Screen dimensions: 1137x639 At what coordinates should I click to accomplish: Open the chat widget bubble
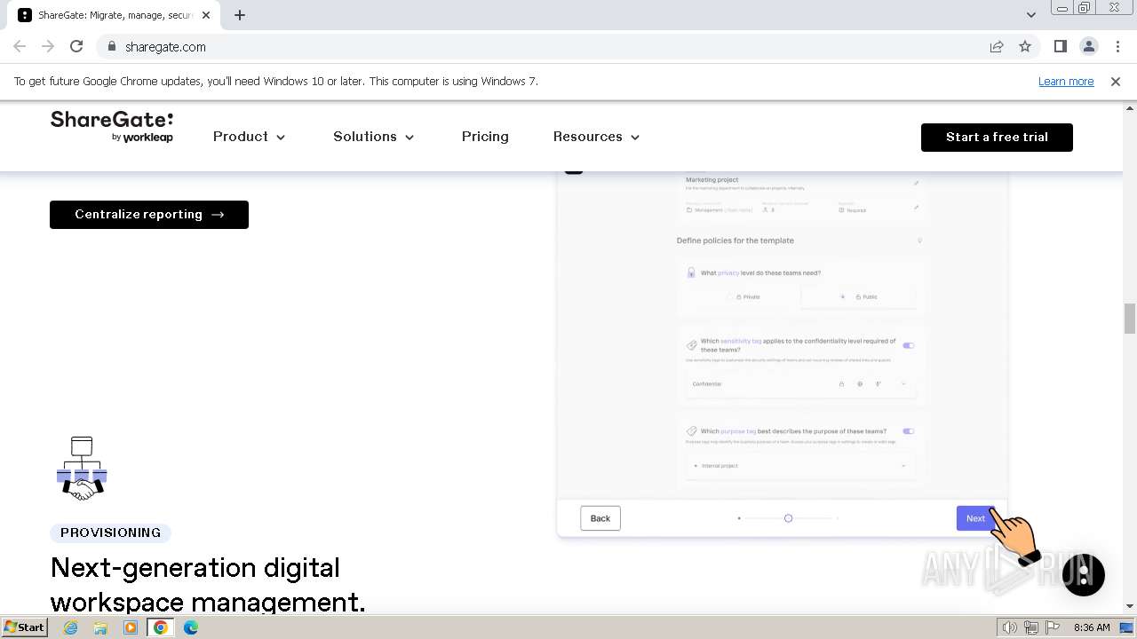1083,574
